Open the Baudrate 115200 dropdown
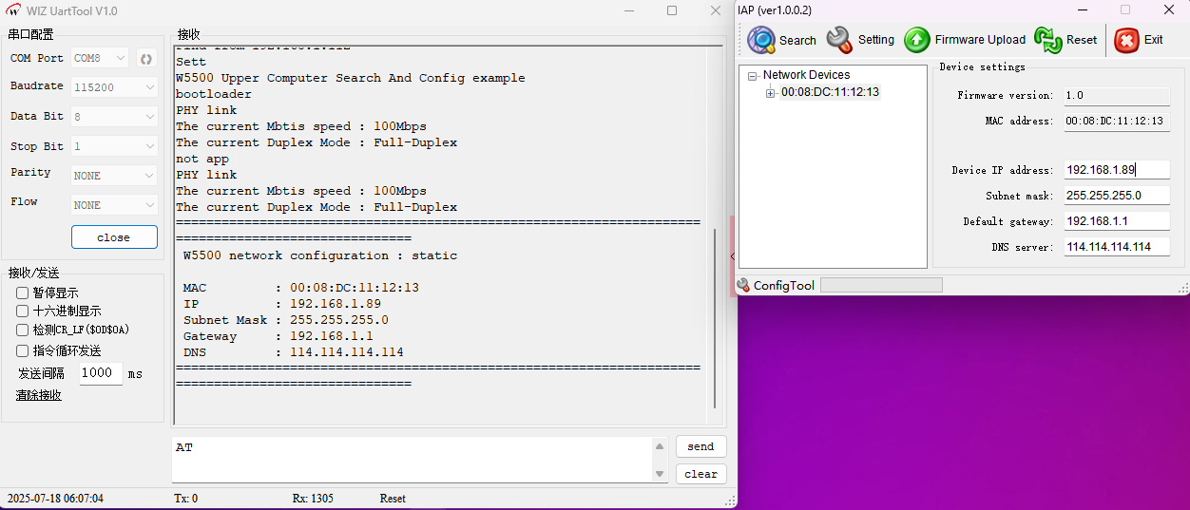The width and height of the screenshot is (1190, 510). [114, 87]
